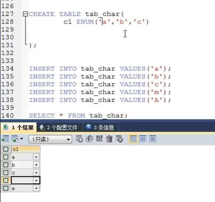
Task: Select the c1 column header
Action: pos(26,149)
